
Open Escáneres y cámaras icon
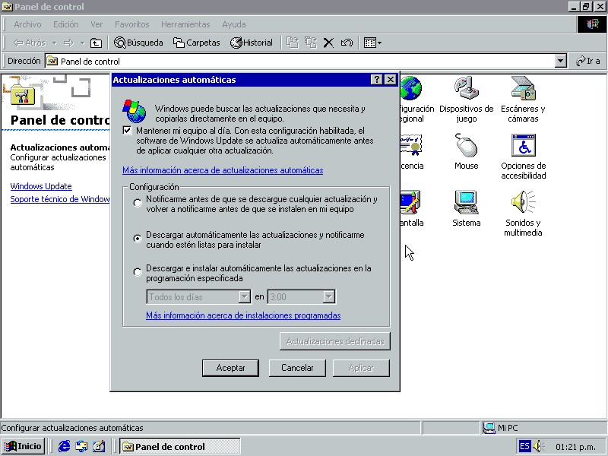(x=523, y=100)
